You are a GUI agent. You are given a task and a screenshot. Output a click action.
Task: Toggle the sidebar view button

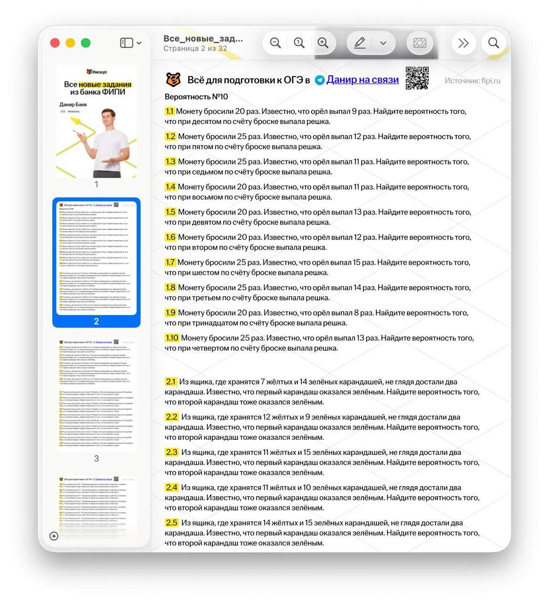pyautogui.click(x=127, y=43)
